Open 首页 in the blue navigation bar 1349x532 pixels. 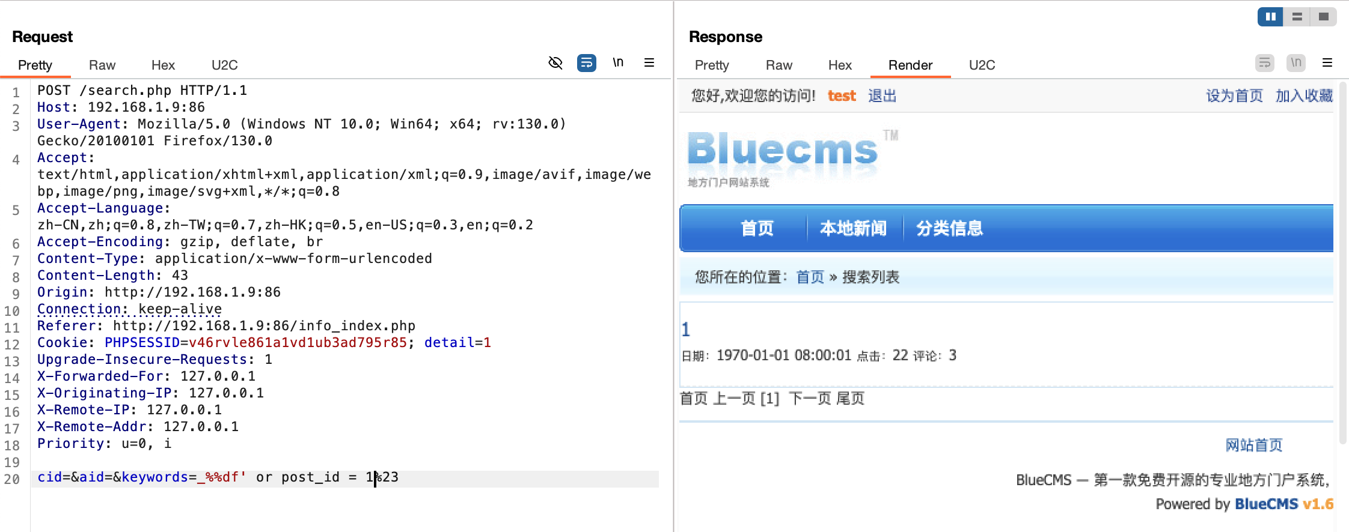pyautogui.click(x=757, y=228)
